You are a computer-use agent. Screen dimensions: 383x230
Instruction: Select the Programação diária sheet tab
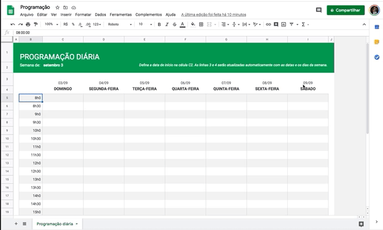click(x=55, y=224)
